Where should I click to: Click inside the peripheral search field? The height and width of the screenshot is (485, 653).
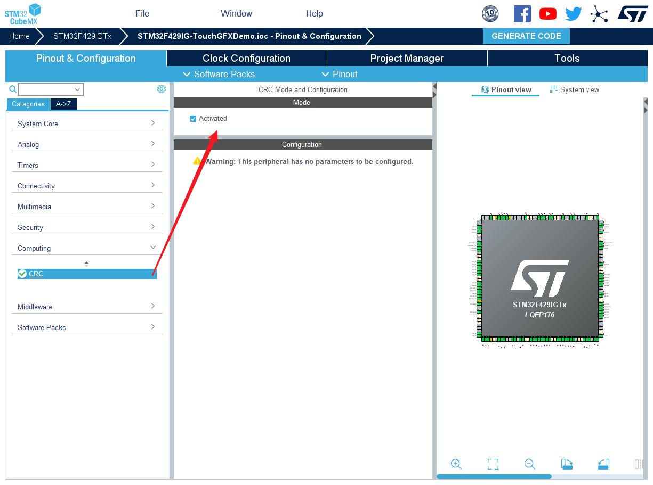pos(48,89)
